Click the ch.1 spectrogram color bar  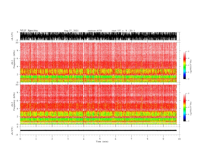click(184, 65)
